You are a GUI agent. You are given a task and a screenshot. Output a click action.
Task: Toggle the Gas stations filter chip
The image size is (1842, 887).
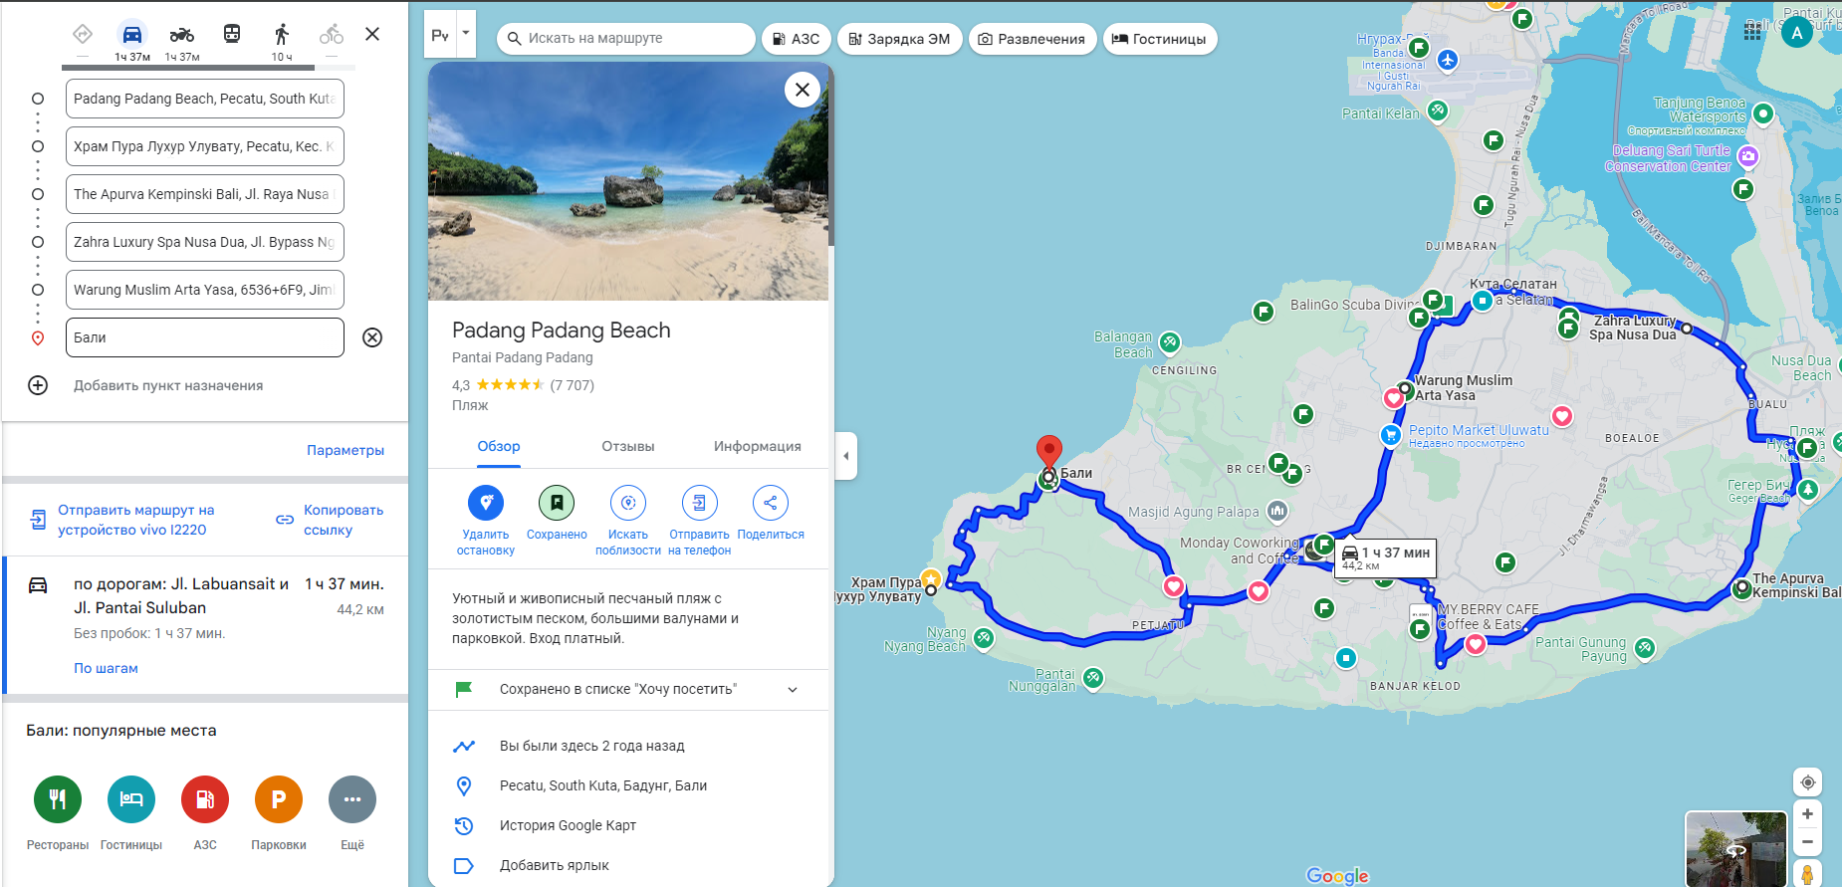click(796, 39)
